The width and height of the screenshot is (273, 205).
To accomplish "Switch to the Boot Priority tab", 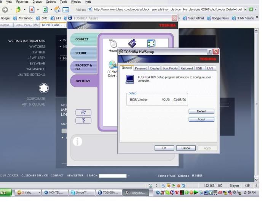I will [x=170, y=68].
